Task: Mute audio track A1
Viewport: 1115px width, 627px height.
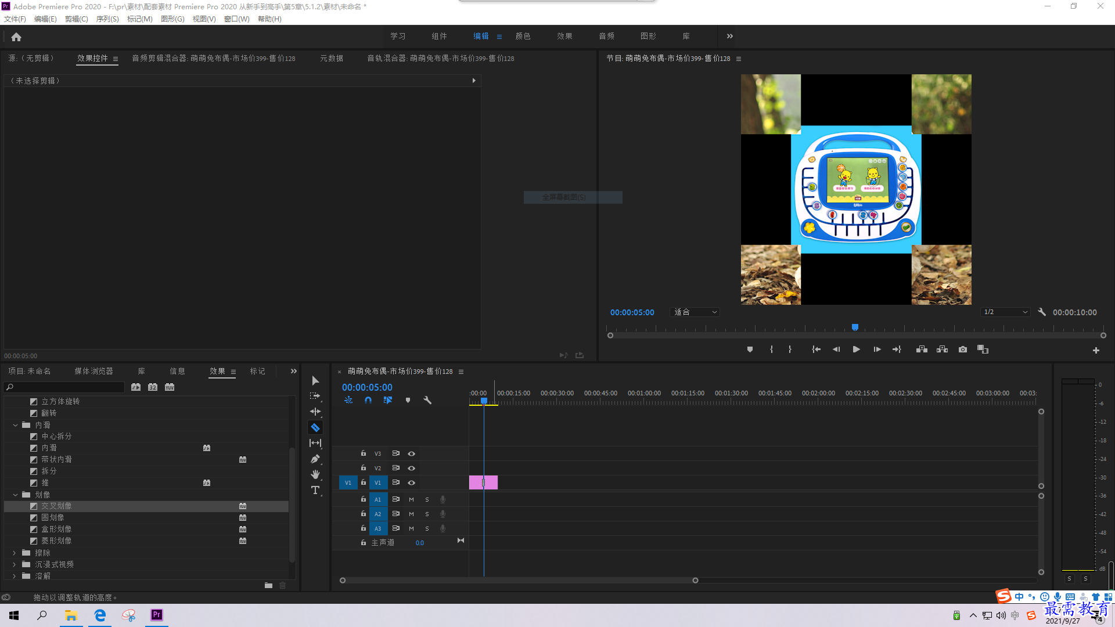Action: pos(411,499)
